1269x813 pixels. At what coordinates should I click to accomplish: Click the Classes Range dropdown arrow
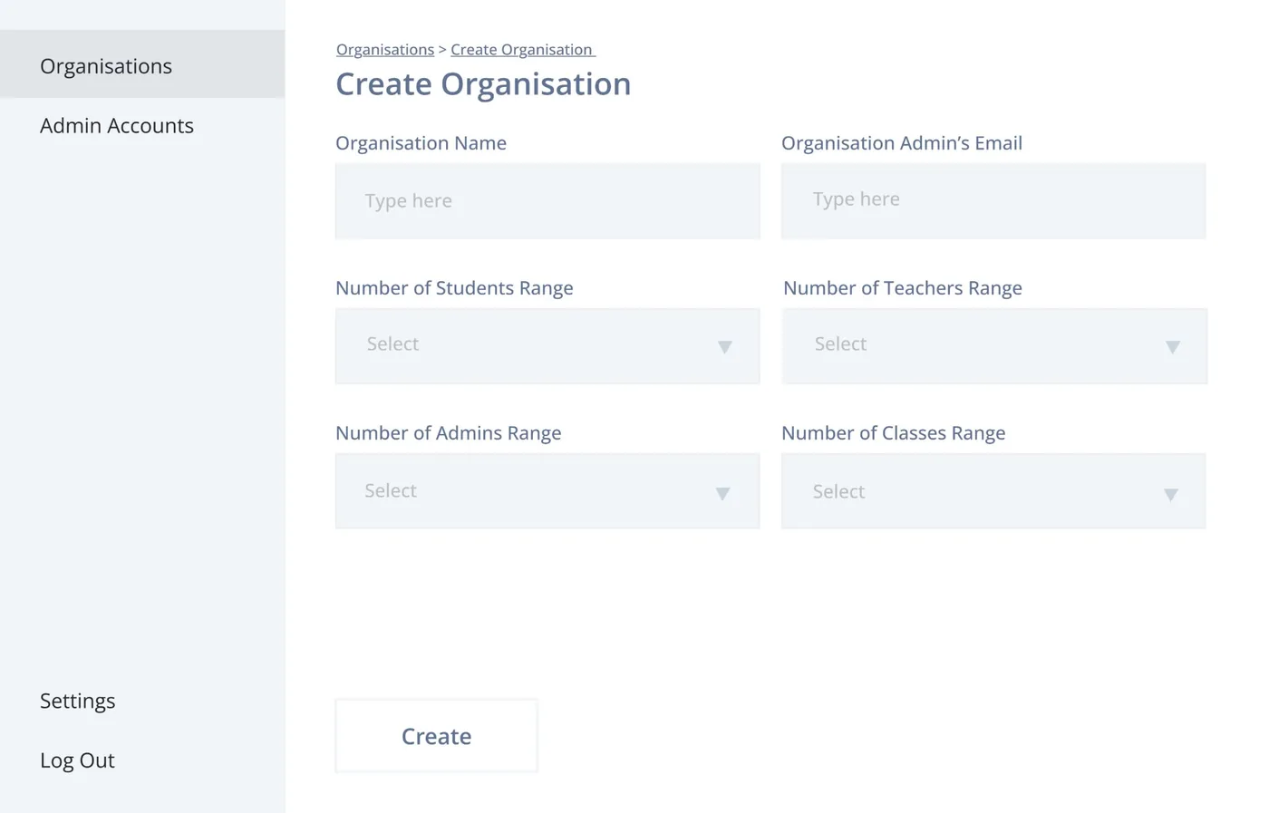pos(1171,495)
